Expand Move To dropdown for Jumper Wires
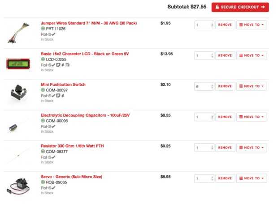Screen dimensions: 278x204 click(x=252, y=25)
